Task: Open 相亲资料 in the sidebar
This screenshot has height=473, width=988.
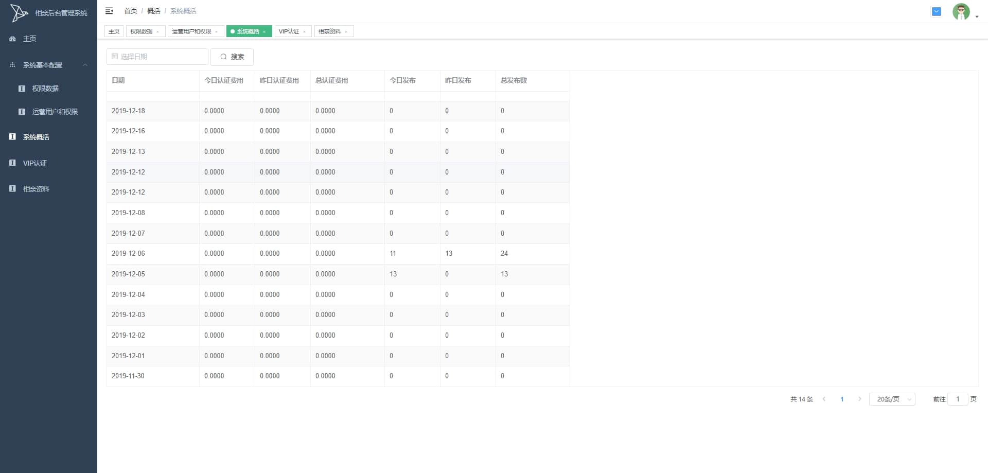Action: [48, 189]
